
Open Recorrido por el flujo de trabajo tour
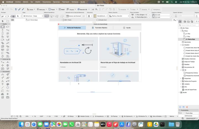click(x=119, y=53)
